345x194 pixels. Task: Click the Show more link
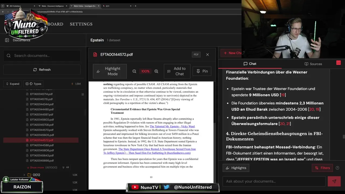tap(35, 167)
